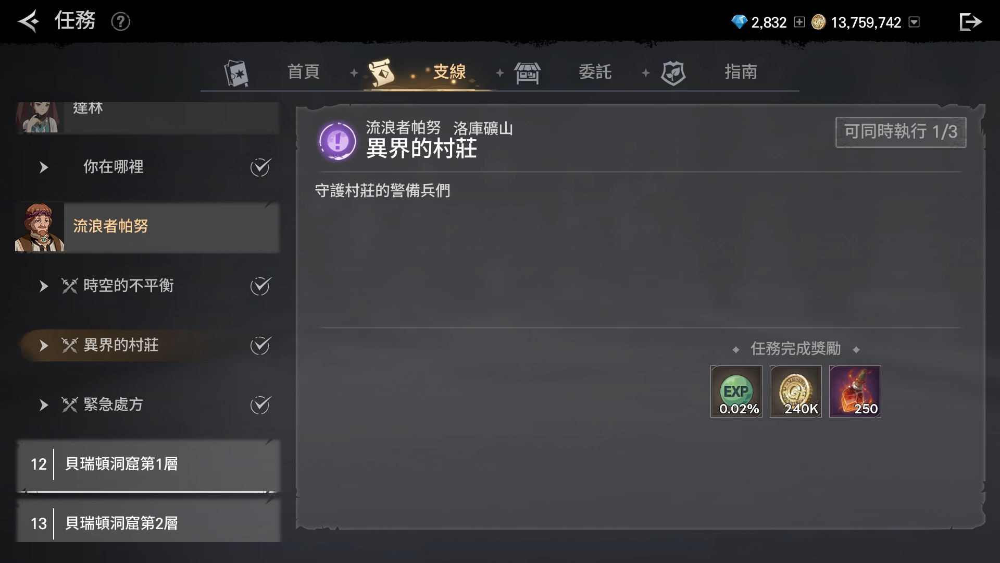1000x563 pixels.
Task: Open the gold currency dropdown arrow
Action: pyautogui.click(x=914, y=22)
